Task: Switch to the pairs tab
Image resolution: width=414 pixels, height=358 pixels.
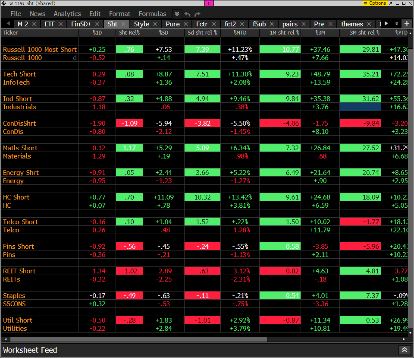Action: tap(290, 24)
